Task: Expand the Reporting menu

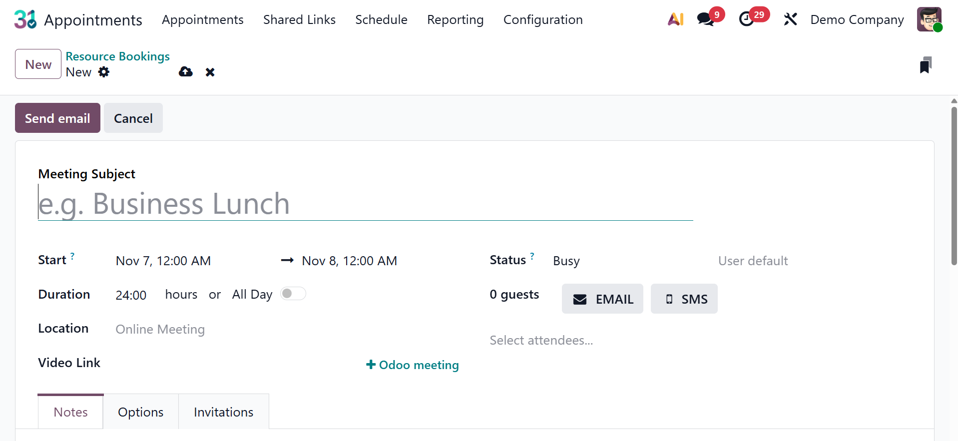Action: (455, 19)
